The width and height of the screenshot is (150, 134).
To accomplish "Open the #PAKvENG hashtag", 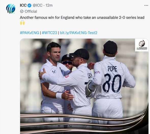I will [30, 33].
